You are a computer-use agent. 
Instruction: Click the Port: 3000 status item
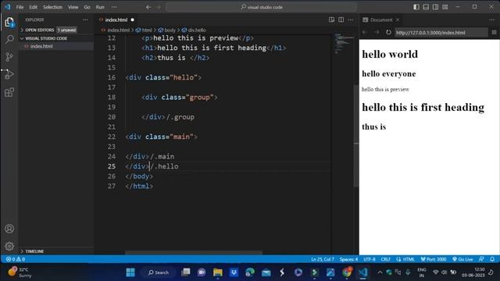(x=434, y=259)
